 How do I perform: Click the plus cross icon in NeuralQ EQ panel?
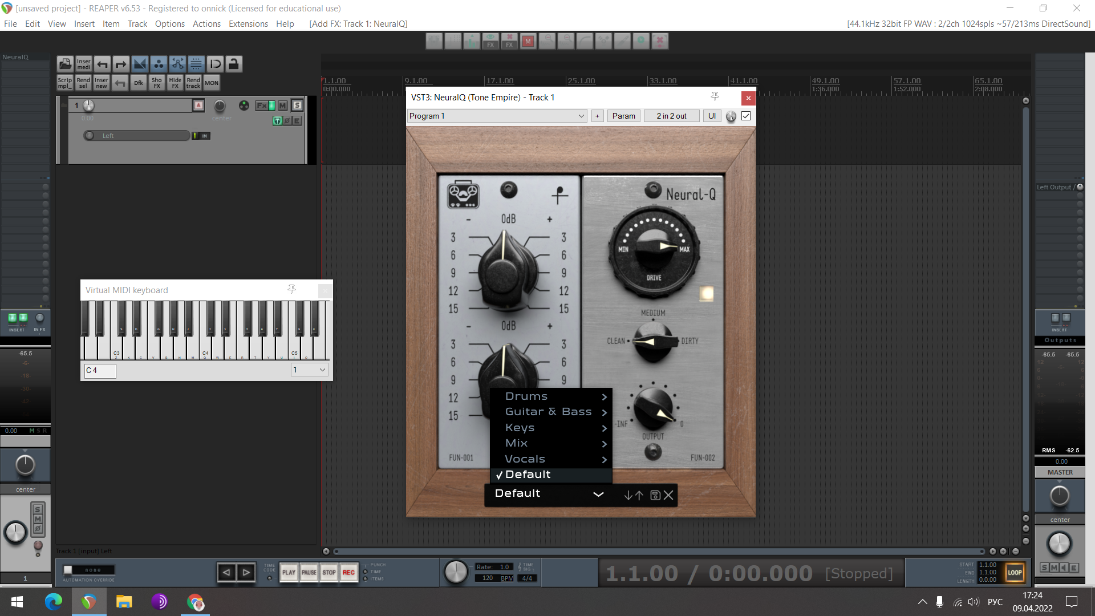559,195
